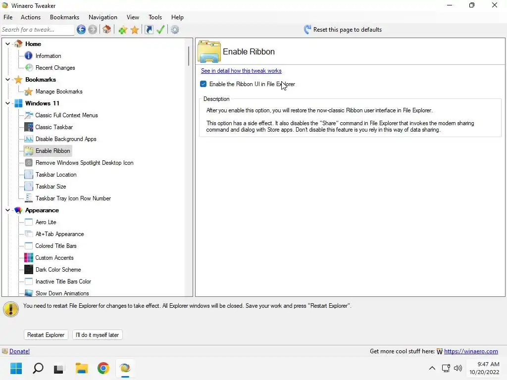Click the Restart Explorer button
507x380 pixels.
tap(46, 335)
